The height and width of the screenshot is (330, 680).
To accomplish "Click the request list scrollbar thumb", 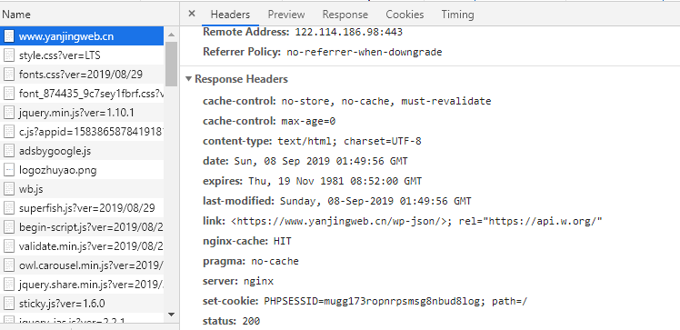I will [171, 64].
